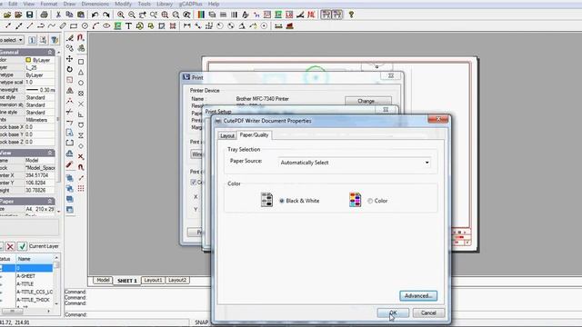Switch to the Layout1 tab
This screenshot has height=327, width=582.
(153, 281)
